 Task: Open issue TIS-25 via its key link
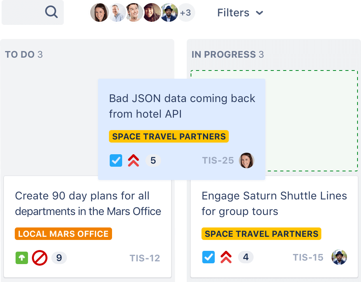click(218, 160)
